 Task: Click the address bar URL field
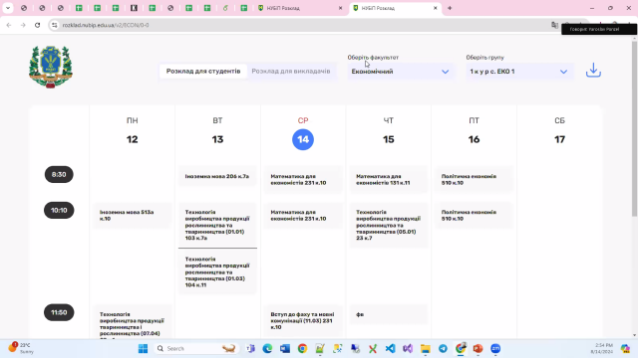click(301, 25)
